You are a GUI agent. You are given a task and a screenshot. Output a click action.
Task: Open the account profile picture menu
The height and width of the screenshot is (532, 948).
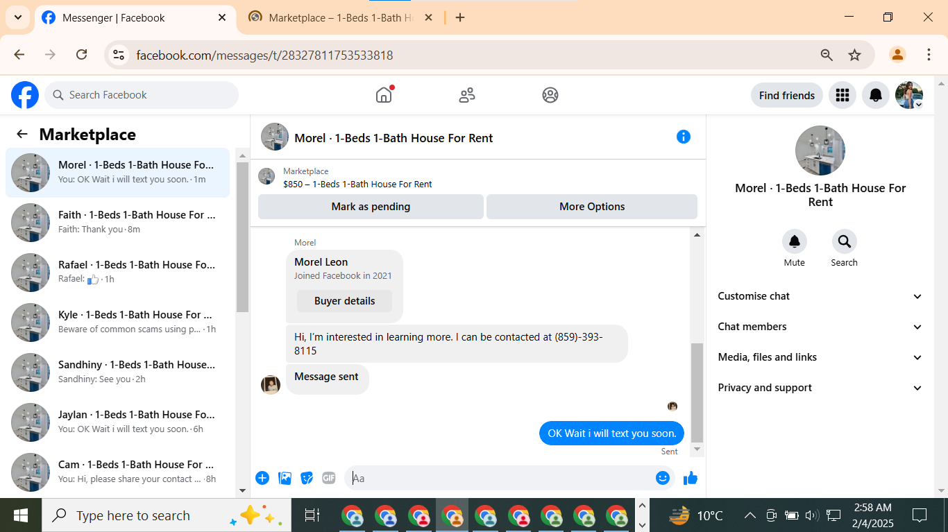pyautogui.click(x=909, y=95)
